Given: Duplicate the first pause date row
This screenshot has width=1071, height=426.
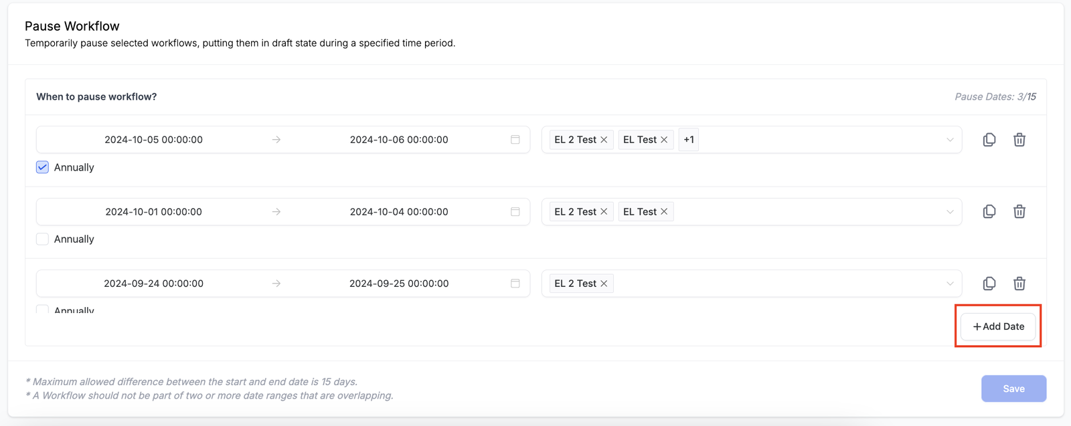Looking at the screenshot, I should pos(989,140).
